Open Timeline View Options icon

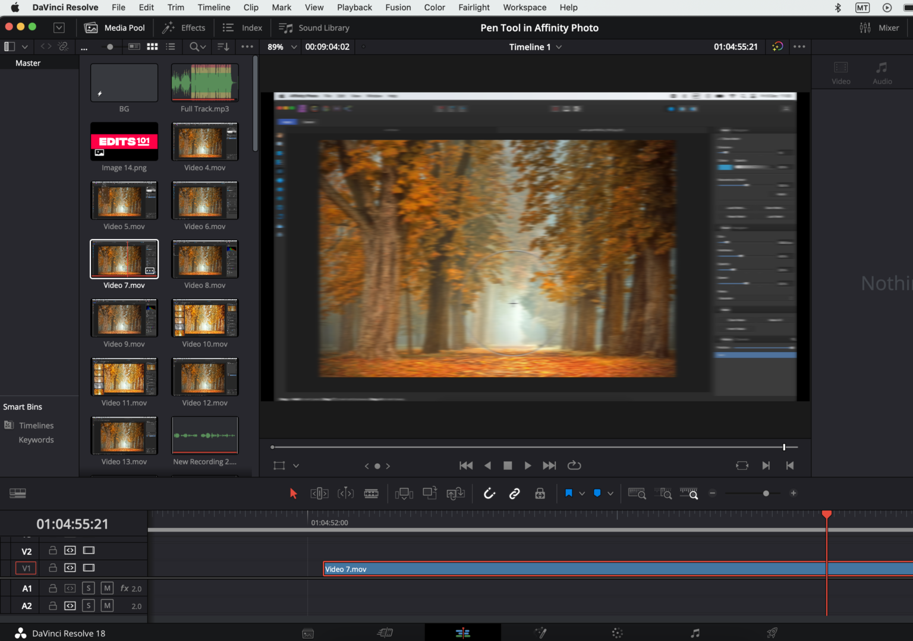(x=18, y=494)
